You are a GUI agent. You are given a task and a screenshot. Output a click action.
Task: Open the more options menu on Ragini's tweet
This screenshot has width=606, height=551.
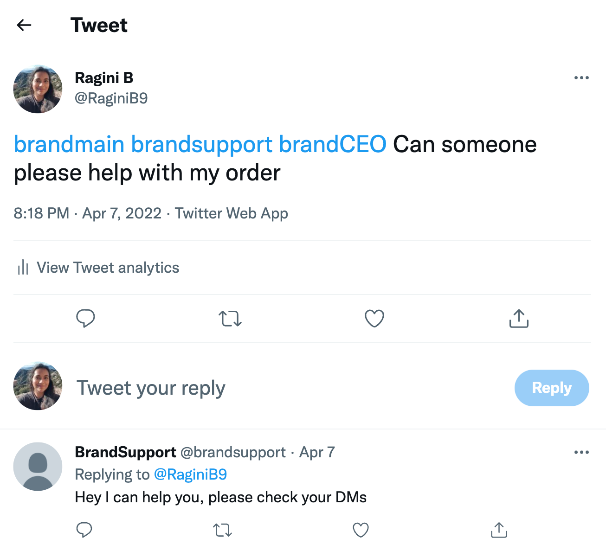tap(581, 77)
